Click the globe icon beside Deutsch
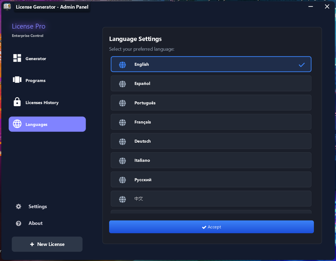The image size is (336, 261). (x=123, y=142)
